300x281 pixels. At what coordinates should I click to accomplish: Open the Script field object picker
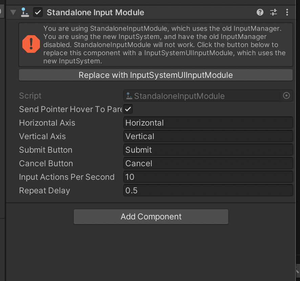(286, 95)
